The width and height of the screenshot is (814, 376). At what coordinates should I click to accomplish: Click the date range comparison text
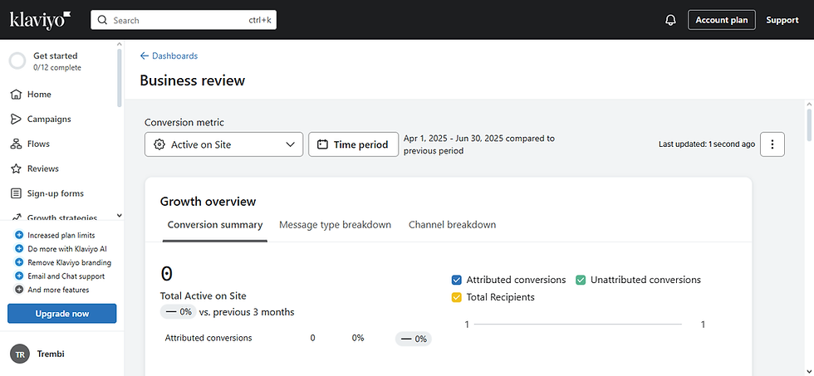(479, 144)
